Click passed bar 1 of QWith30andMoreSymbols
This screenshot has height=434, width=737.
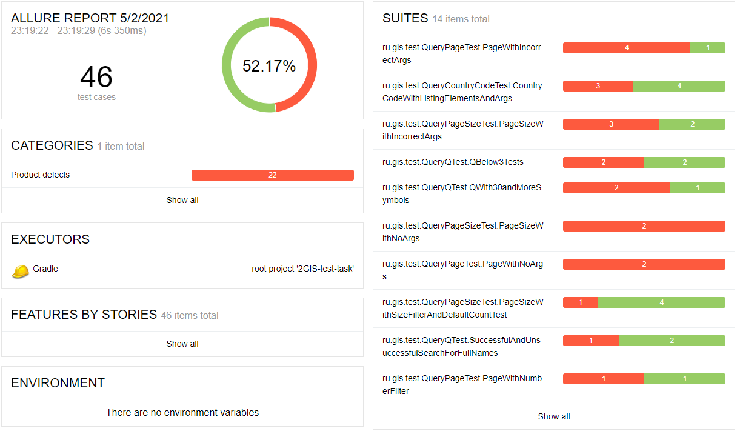(x=698, y=188)
